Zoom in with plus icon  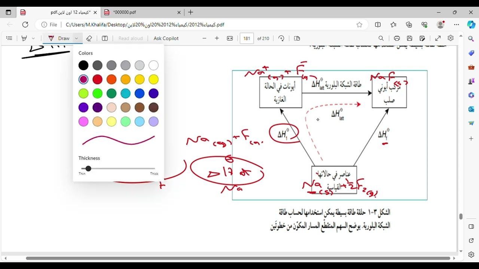[x=217, y=38]
